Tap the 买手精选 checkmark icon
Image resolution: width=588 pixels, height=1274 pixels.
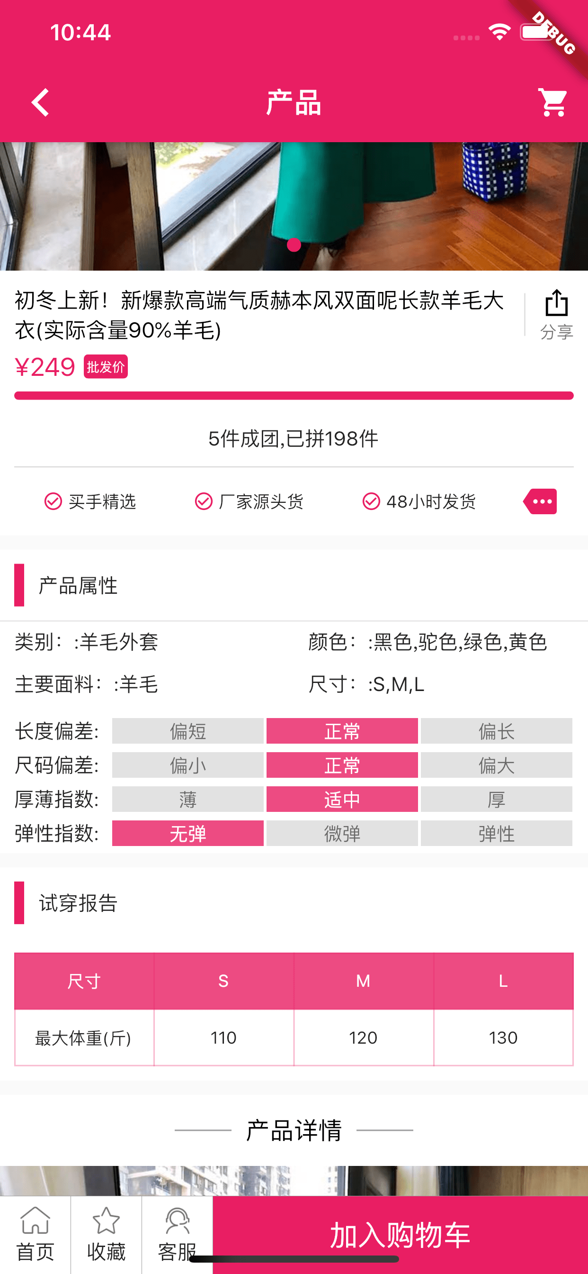[53, 501]
